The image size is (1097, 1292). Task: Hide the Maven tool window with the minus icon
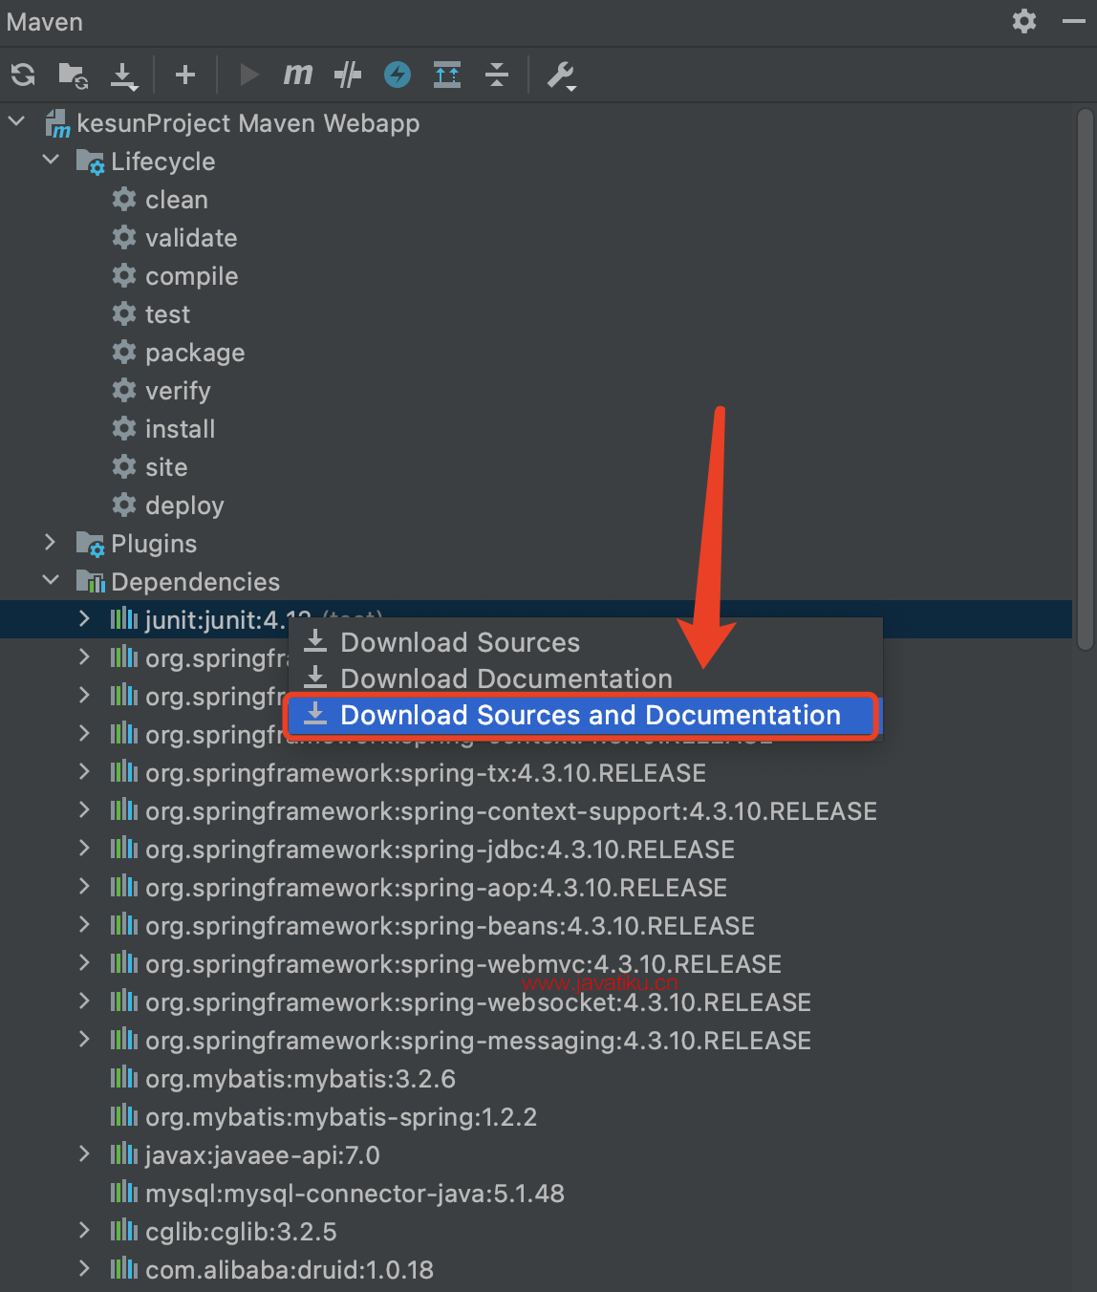[1074, 21]
